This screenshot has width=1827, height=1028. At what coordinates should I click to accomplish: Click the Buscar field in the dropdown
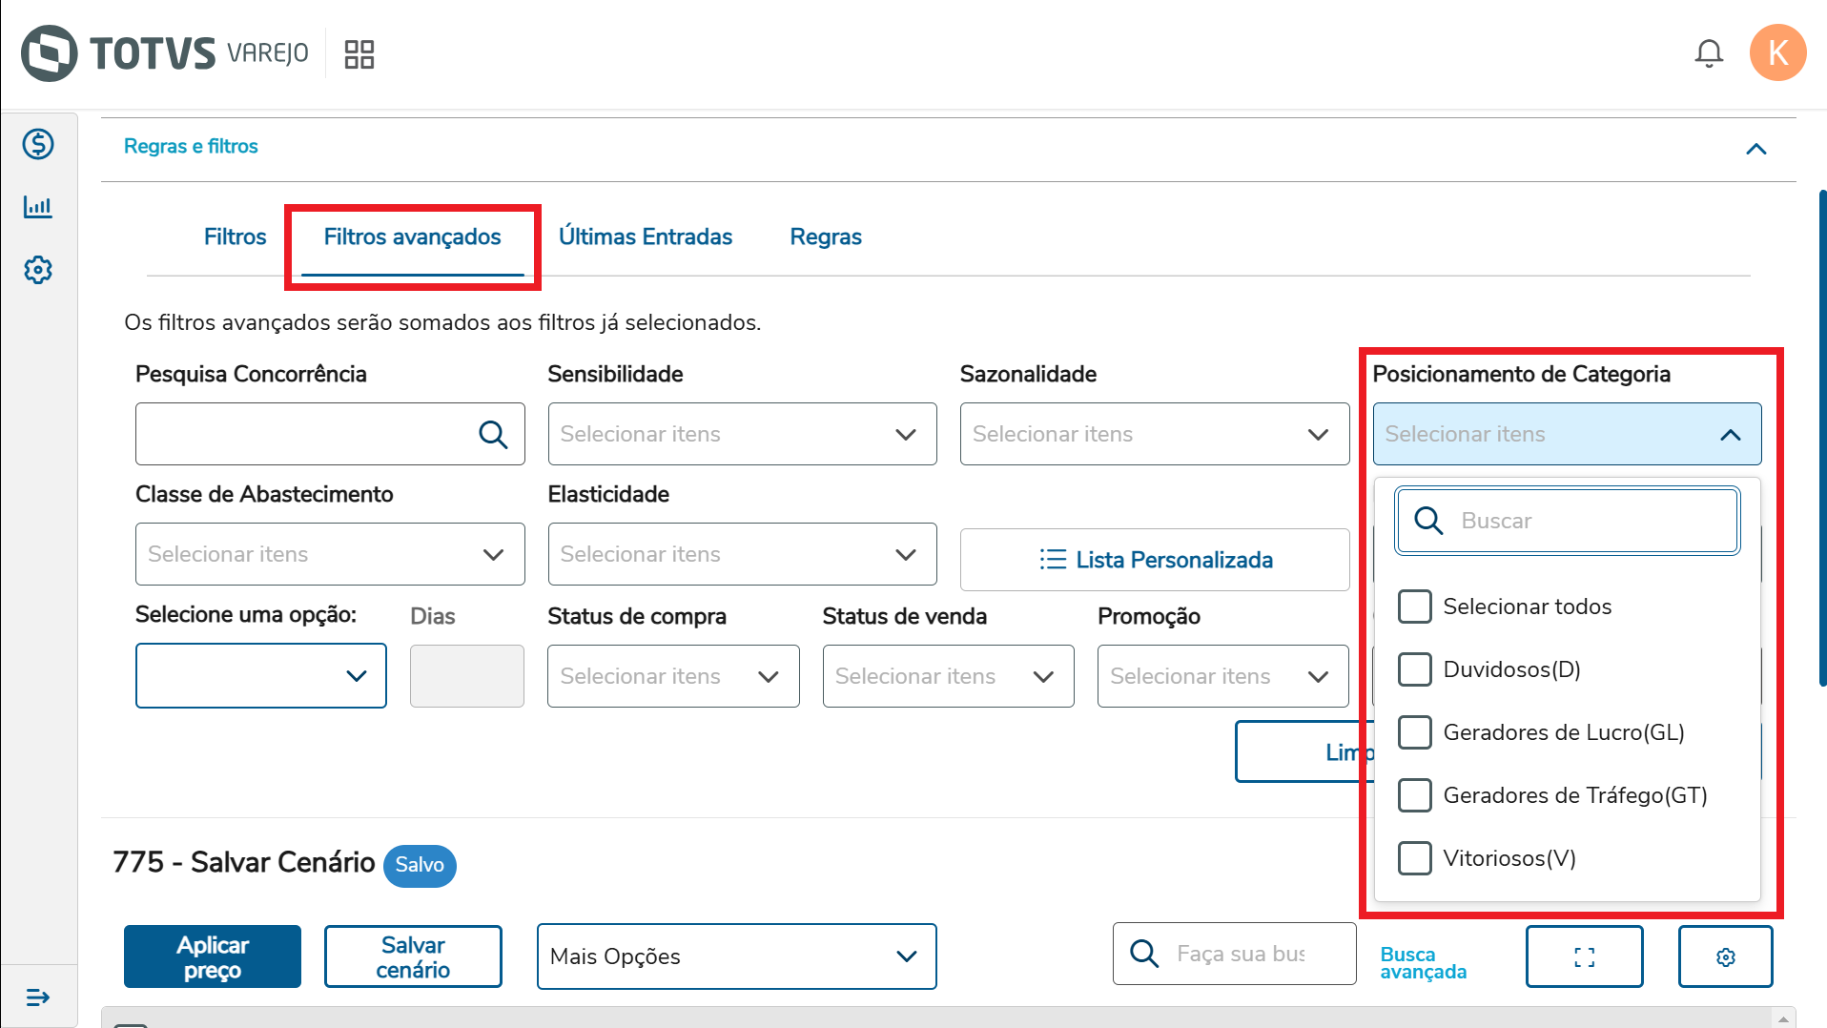[1583, 521]
